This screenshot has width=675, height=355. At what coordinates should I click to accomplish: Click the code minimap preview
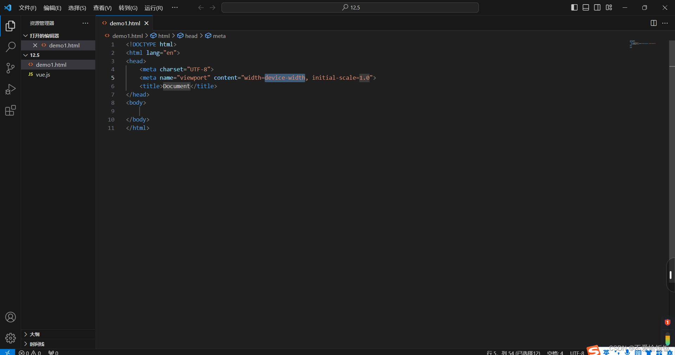(x=643, y=44)
